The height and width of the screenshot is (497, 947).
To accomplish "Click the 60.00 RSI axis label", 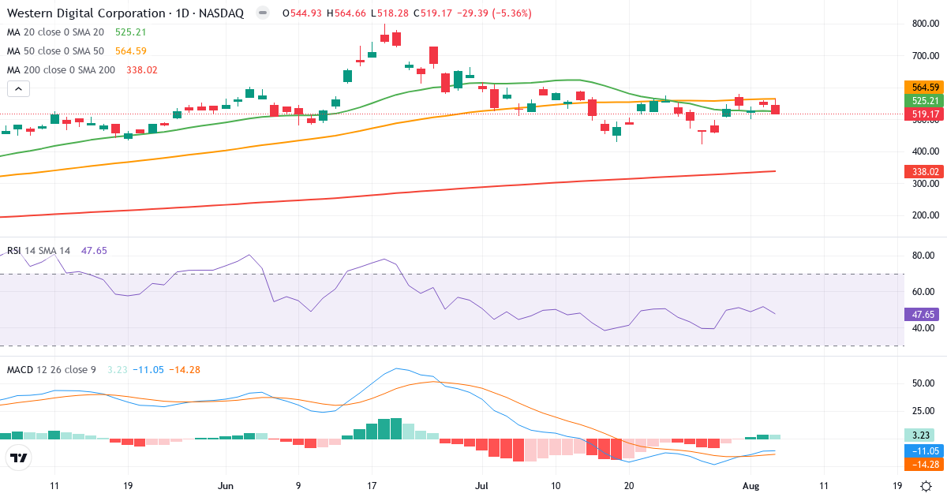I will point(922,292).
